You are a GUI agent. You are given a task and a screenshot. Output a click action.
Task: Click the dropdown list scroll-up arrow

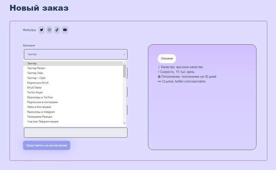point(125,63)
